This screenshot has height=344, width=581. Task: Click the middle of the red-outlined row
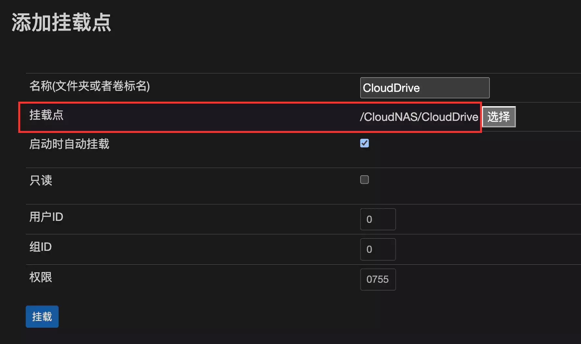pyautogui.click(x=250, y=117)
